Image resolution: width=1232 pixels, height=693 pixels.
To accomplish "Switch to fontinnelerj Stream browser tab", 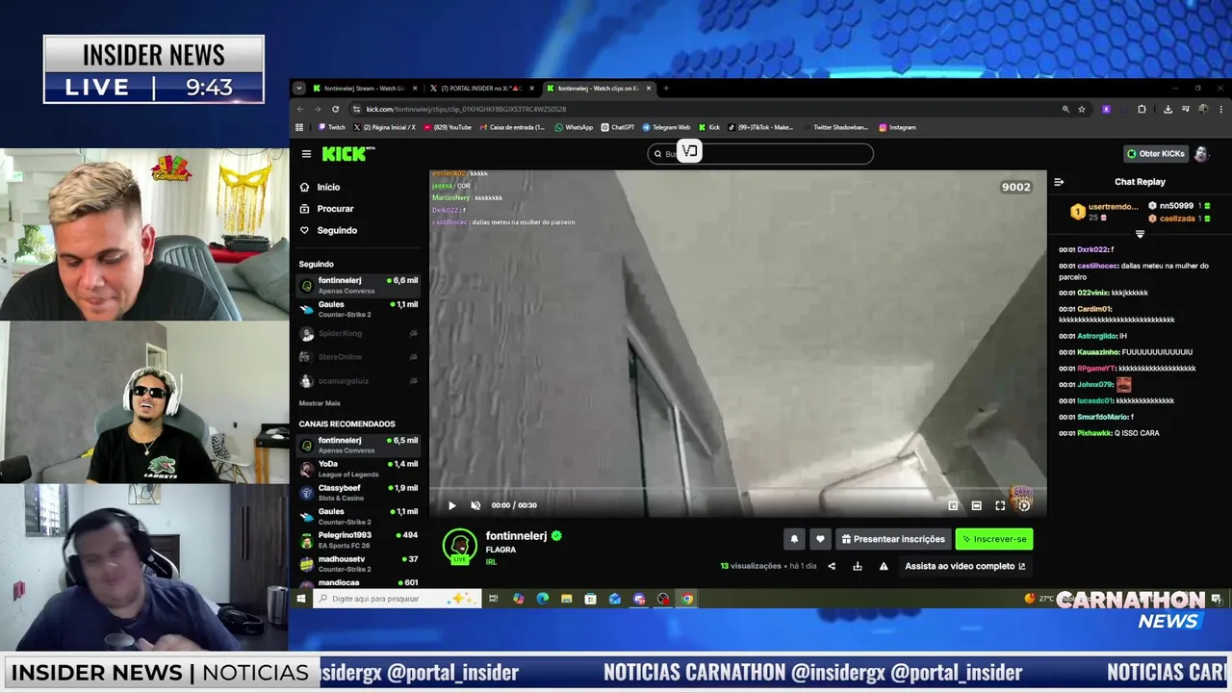I will pyautogui.click(x=365, y=89).
